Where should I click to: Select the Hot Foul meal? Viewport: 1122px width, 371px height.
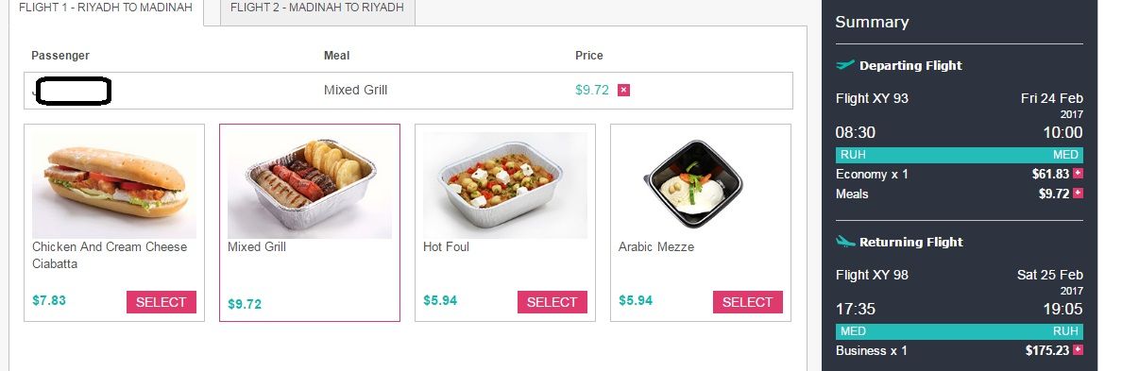pyautogui.click(x=552, y=302)
